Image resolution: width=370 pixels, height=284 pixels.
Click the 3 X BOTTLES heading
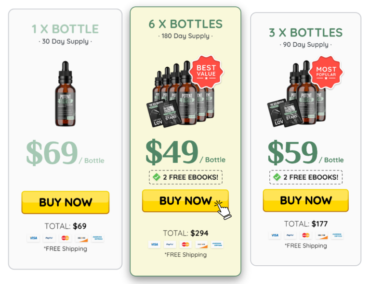[x=306, y=33]
